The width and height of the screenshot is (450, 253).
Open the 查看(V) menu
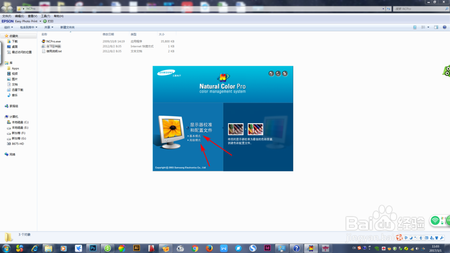(x=32, y=16)
